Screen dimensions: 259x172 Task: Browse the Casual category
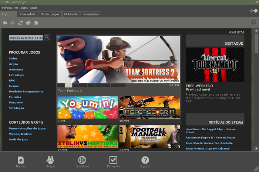tap(14, 86)
